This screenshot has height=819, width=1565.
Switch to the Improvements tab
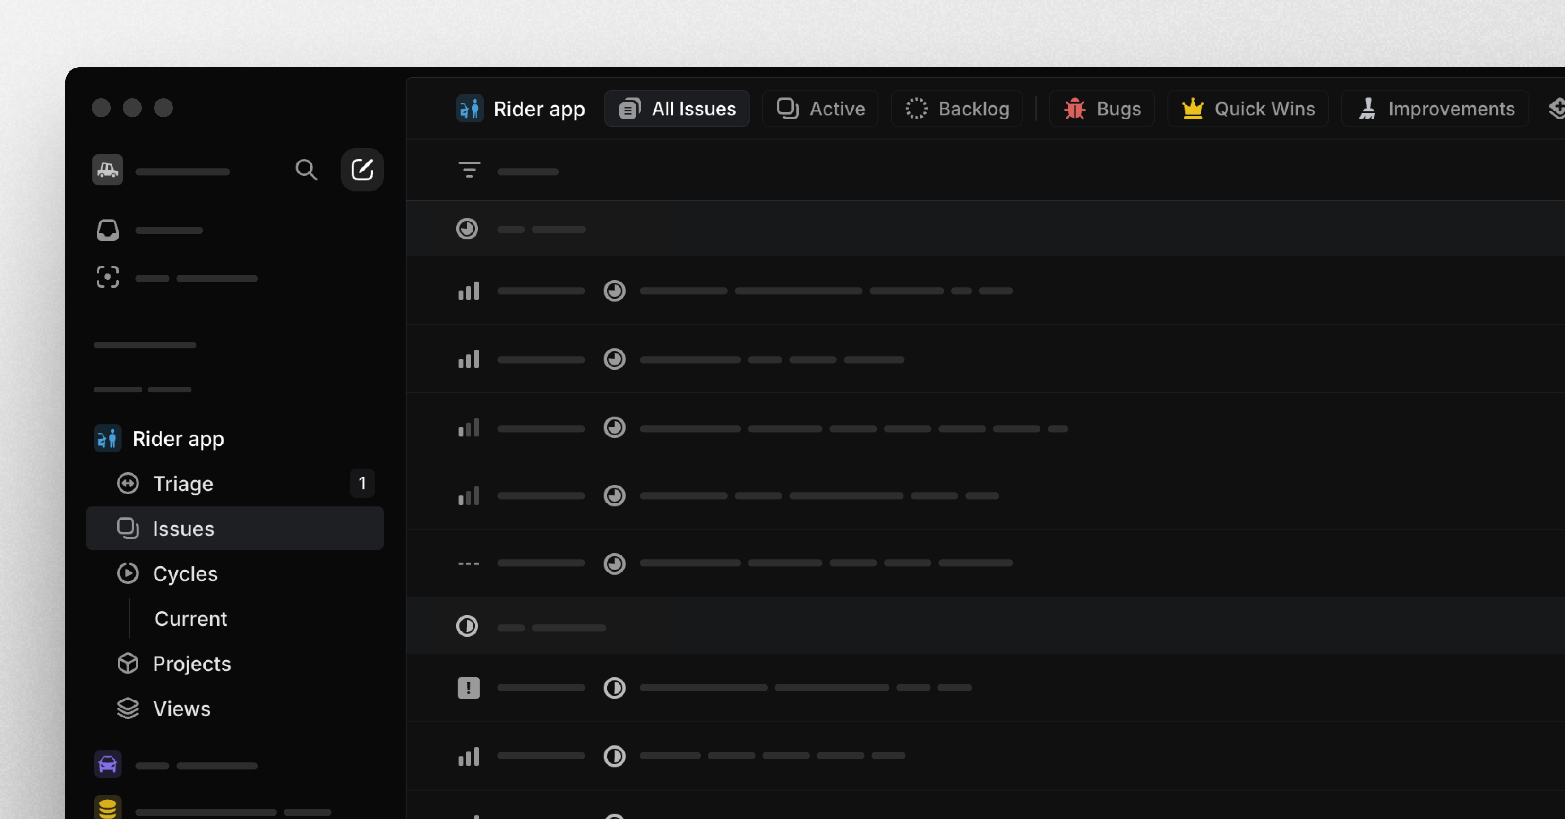coord(1435,109)
